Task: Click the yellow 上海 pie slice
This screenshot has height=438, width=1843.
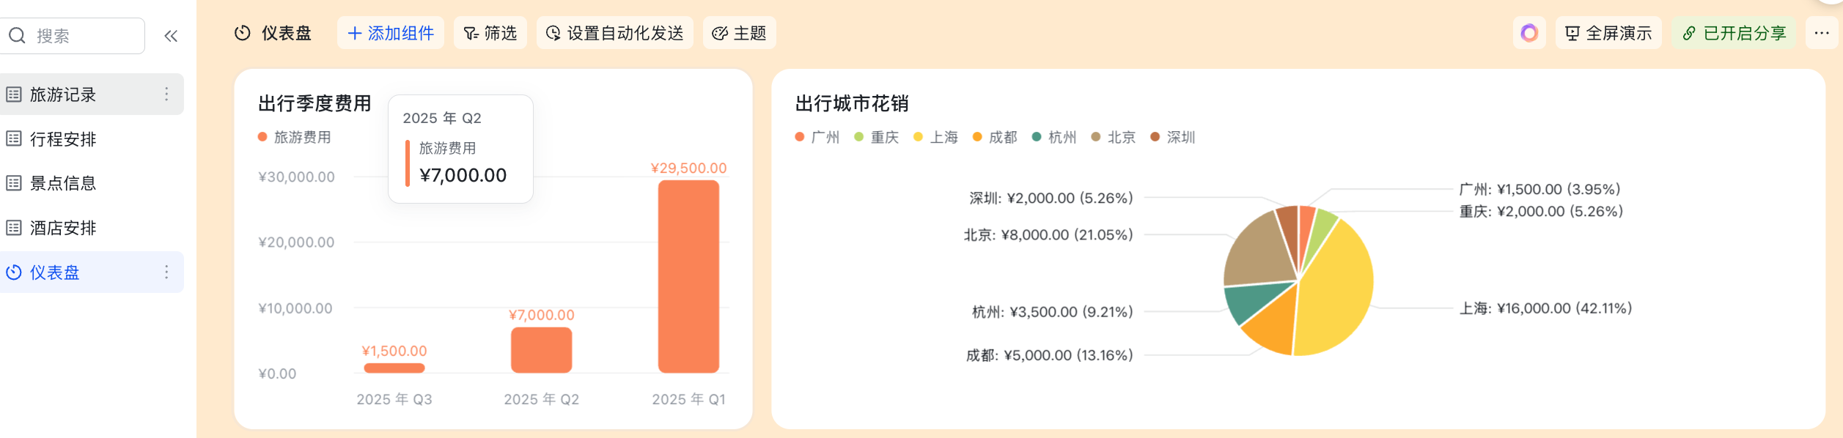Action: point(1334,293)
